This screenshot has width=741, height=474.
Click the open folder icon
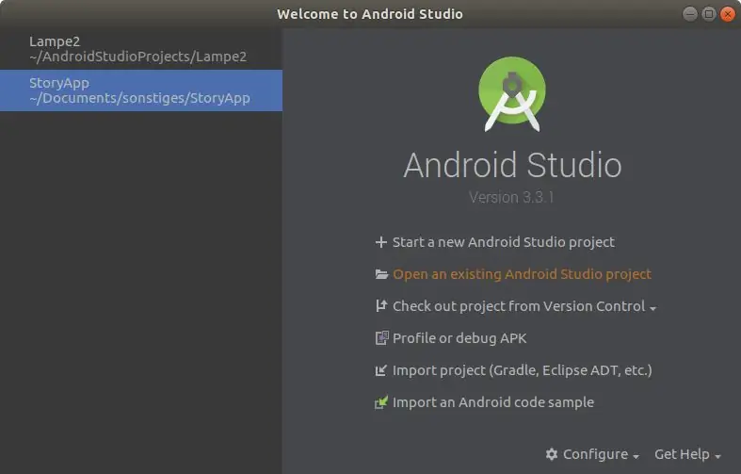[x=381, y=274]
